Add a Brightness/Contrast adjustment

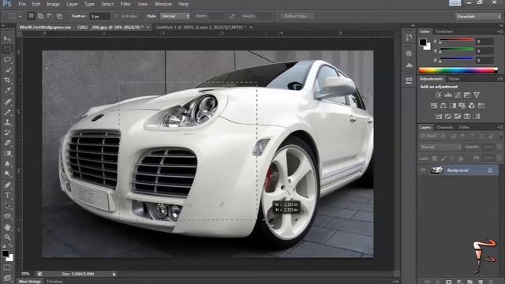click(439, 95)
